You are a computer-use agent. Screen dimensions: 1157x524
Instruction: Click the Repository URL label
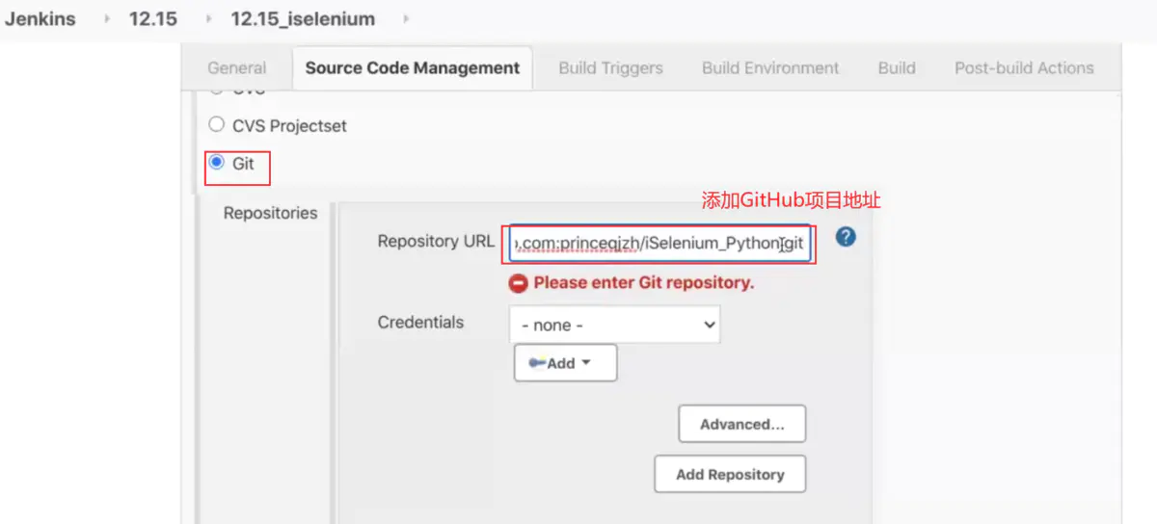click(436, 241)
